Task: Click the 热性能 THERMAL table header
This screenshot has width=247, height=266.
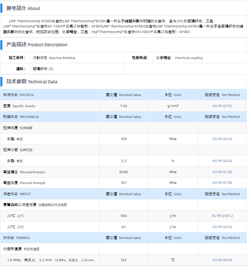Action: click(x=17, y=238)
